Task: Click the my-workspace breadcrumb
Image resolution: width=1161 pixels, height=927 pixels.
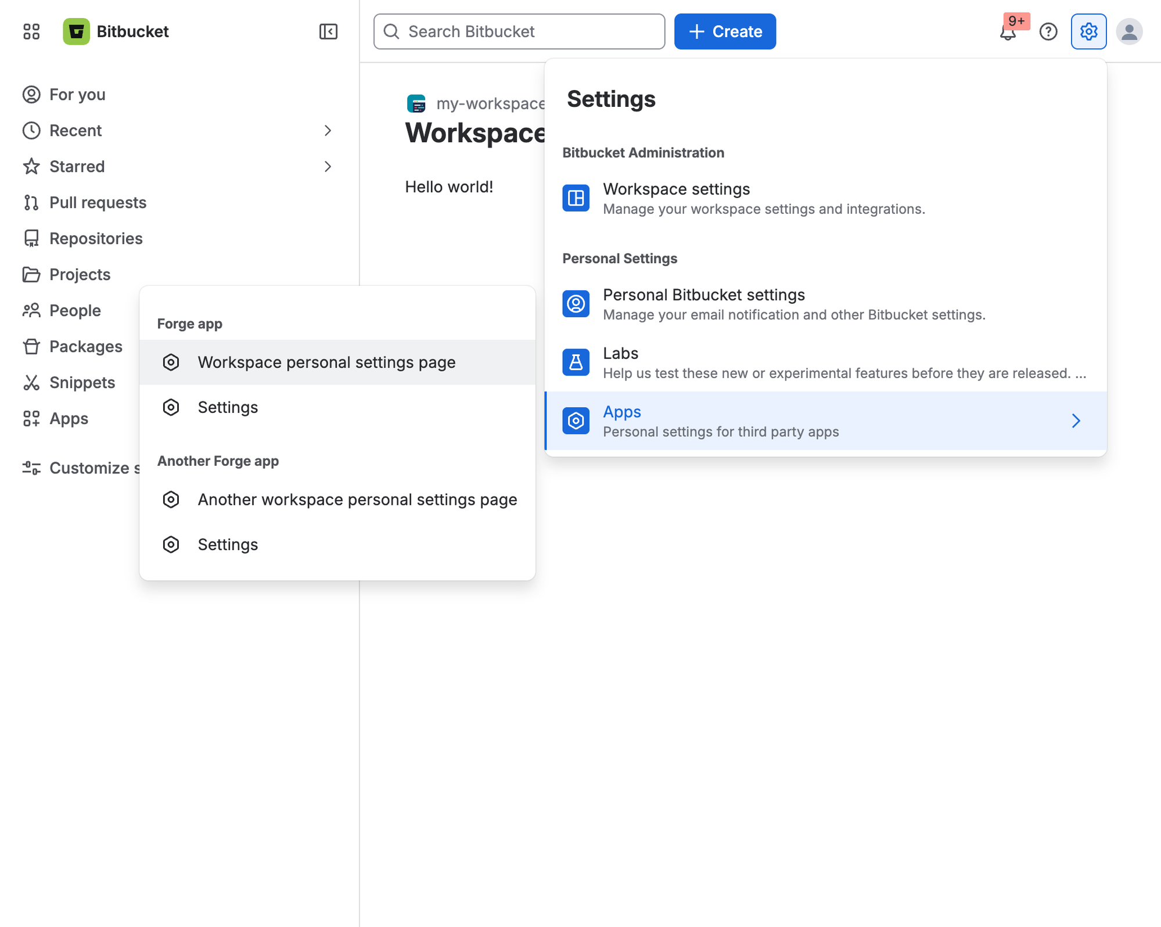Action: point(490,103)
